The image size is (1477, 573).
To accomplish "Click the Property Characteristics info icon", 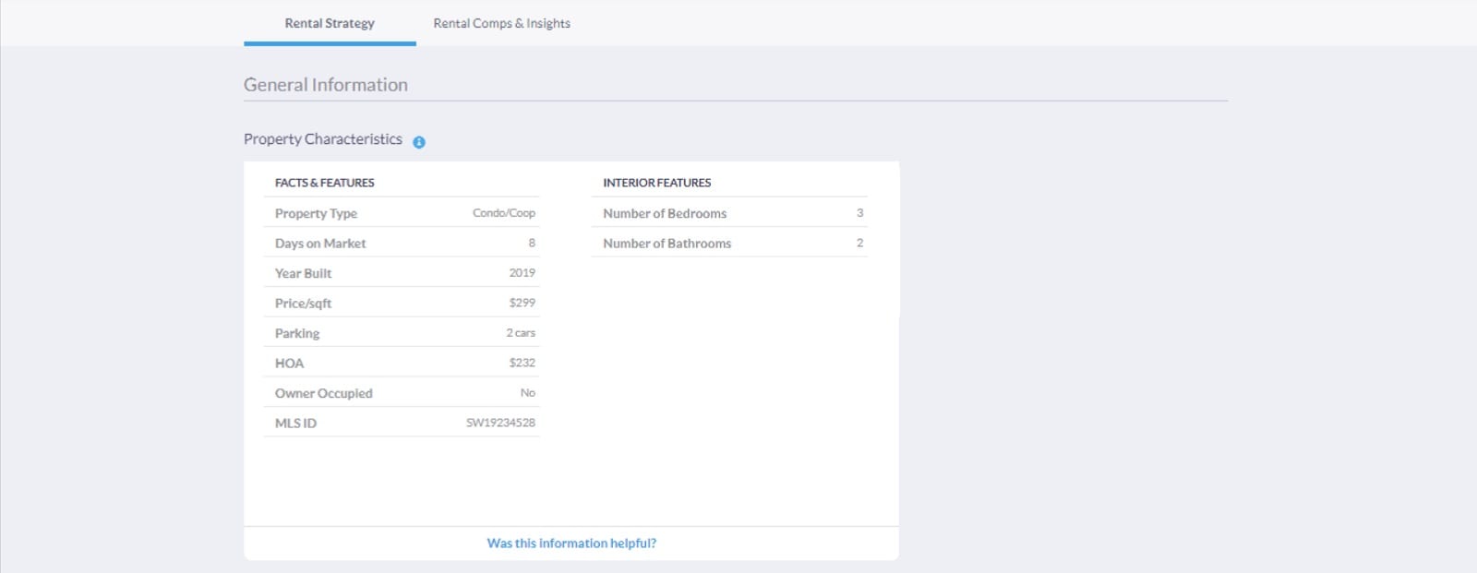I will 419,142.
